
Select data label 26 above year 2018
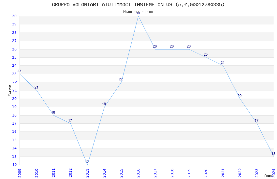(172, 46)
